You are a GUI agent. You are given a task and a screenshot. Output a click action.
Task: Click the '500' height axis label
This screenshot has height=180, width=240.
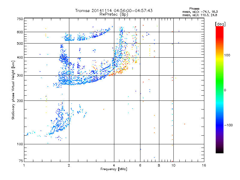20,43
